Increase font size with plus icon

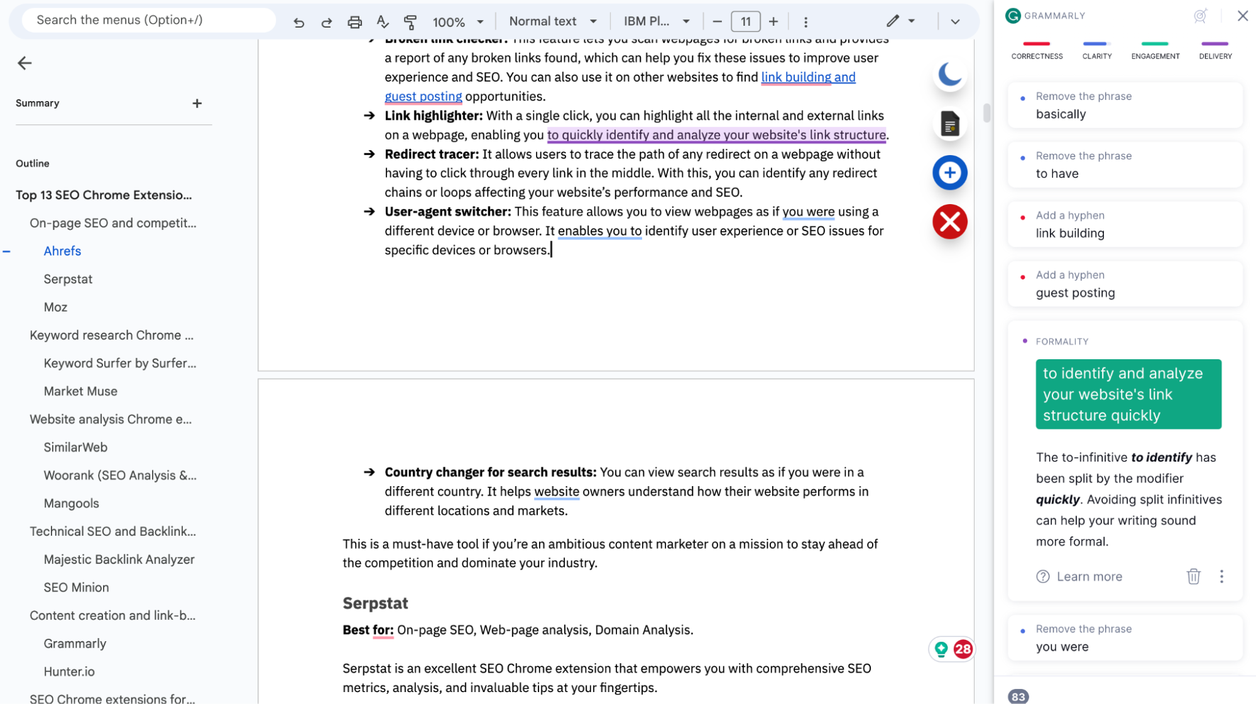coord(773,22)
